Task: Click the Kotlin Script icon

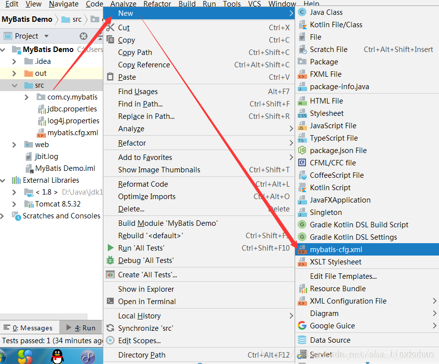Action: point(302,188)
